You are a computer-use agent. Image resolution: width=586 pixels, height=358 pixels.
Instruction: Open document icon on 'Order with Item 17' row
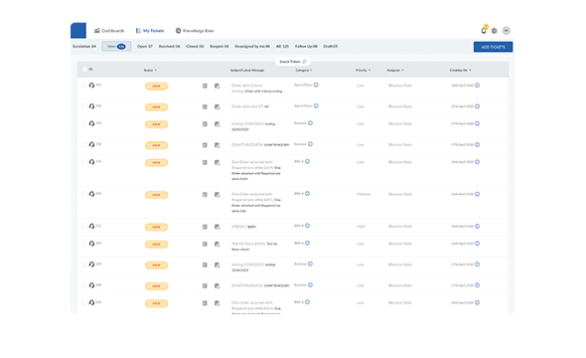(205, 107)
